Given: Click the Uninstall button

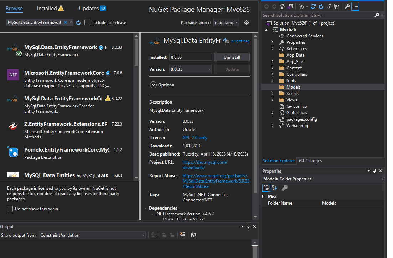Looking at the screenshot, I should (x=232, y=57).
